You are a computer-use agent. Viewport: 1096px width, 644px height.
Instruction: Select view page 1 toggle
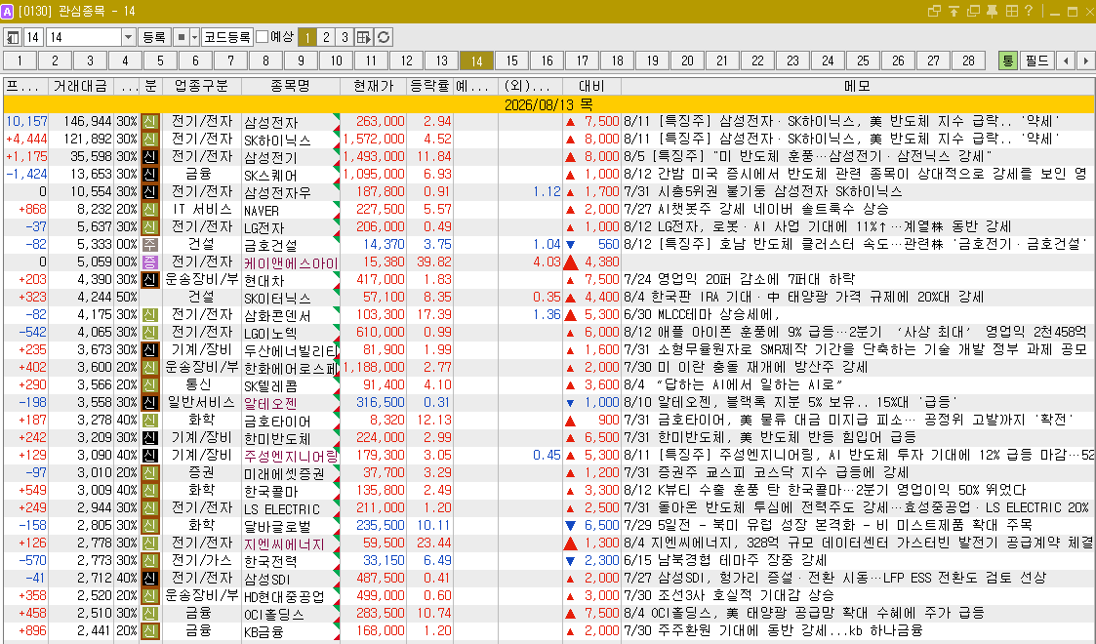[306, 37]
